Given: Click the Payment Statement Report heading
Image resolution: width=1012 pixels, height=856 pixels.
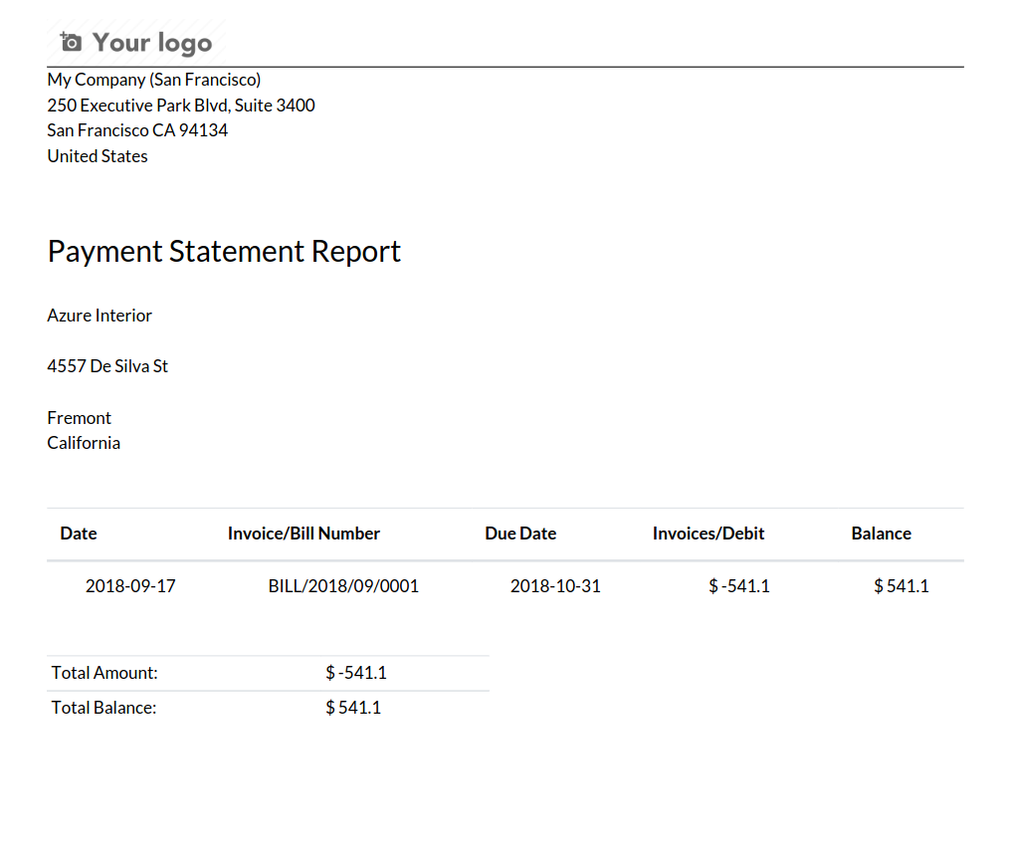Looking at the screenshot, I should point(224,251).
